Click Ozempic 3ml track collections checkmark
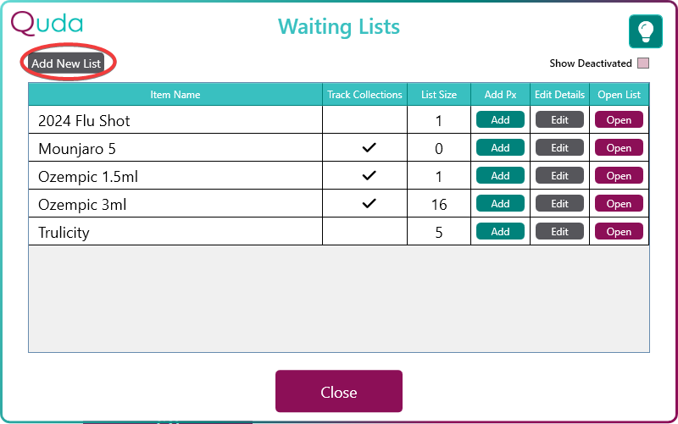This screenshot has width=678, height=424. [369, 203]
